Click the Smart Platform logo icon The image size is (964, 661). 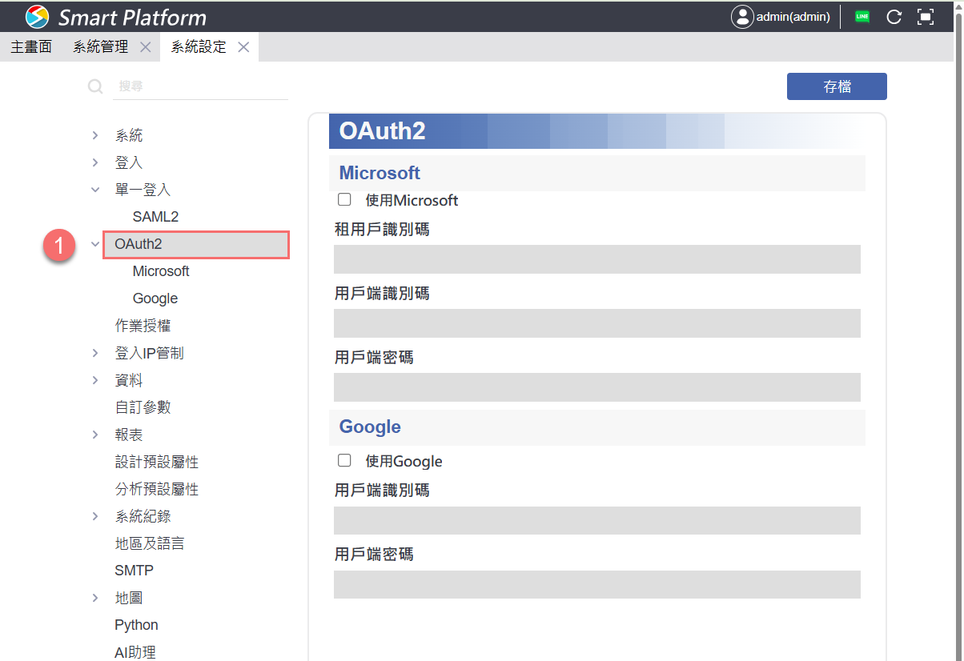pos(37,17)
